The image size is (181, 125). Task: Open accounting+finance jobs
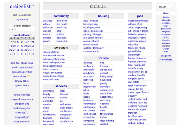click(138, 21)
